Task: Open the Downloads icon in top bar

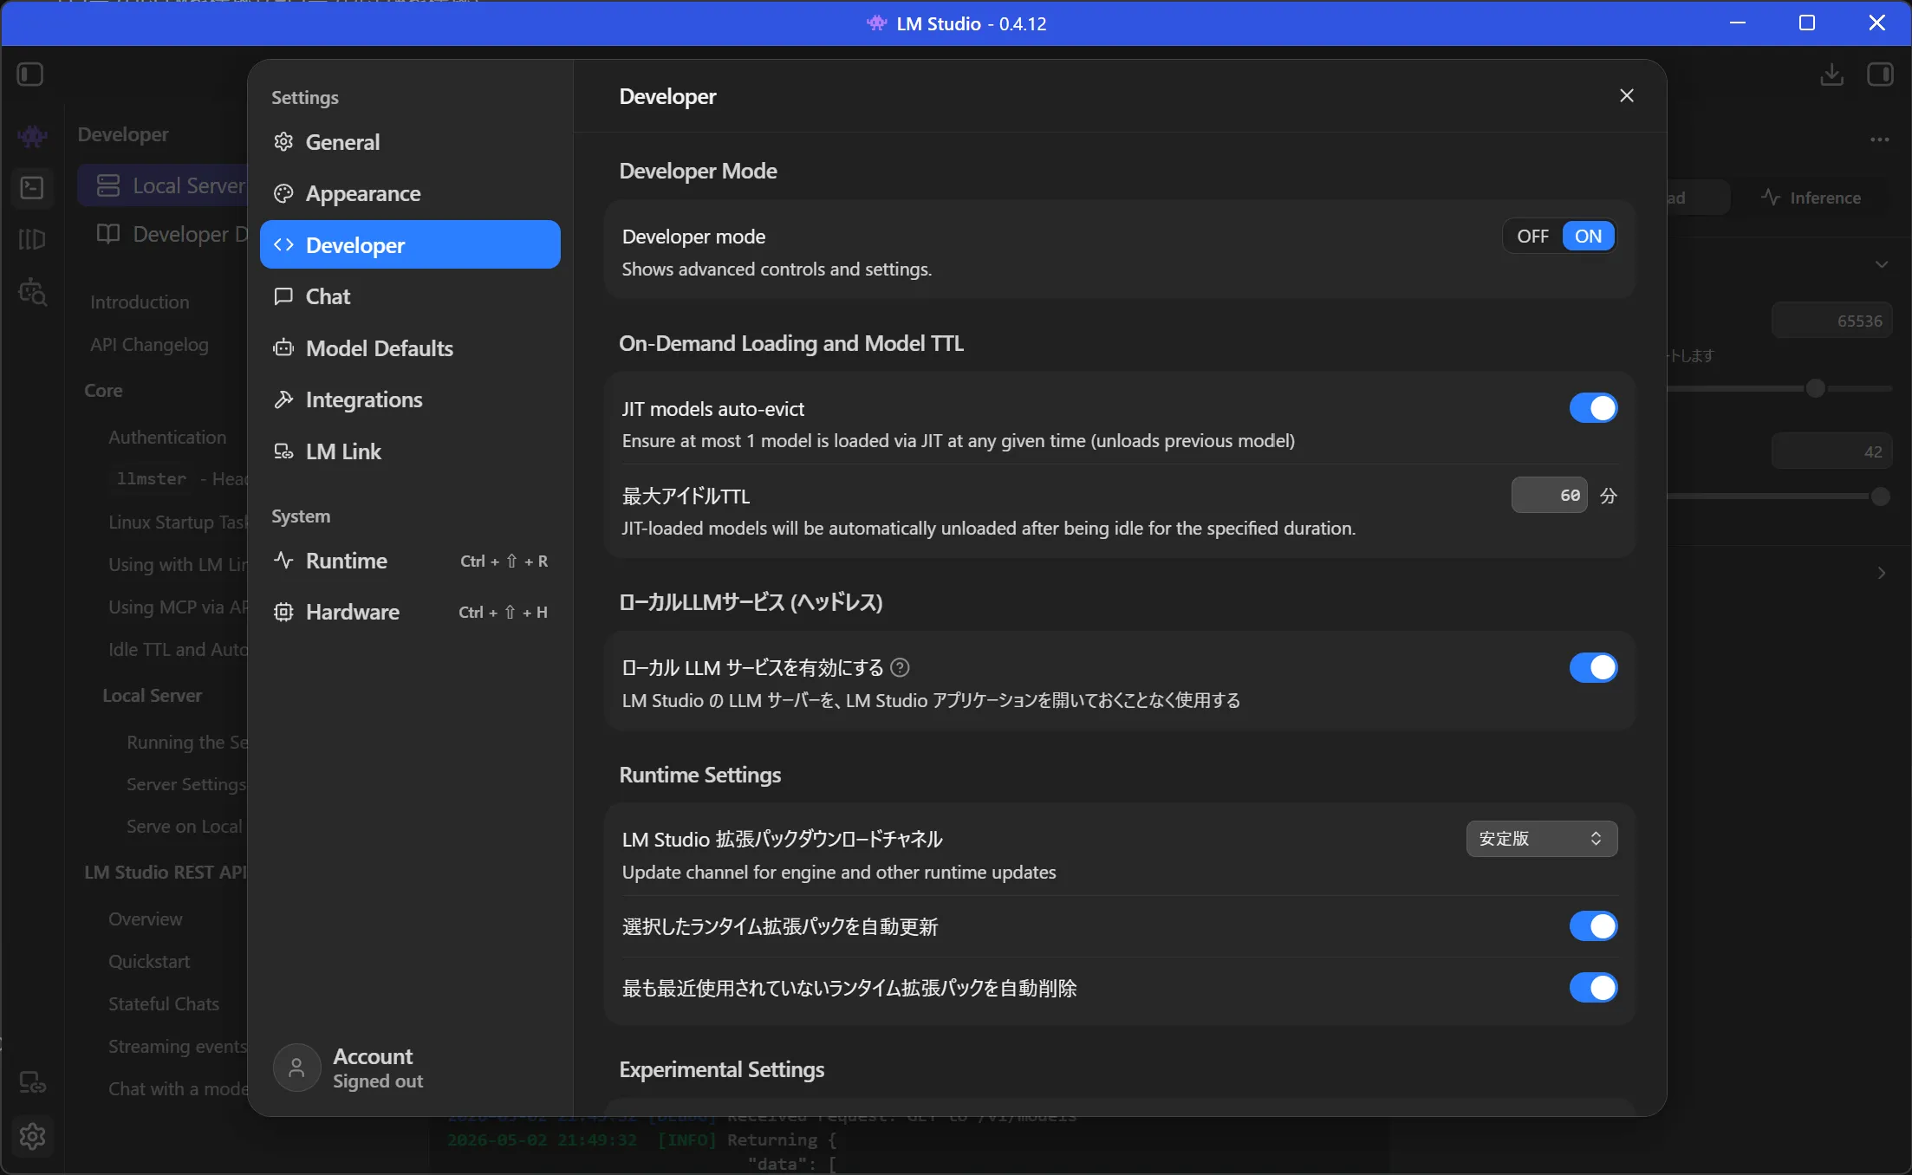Action: point(1831,75)
